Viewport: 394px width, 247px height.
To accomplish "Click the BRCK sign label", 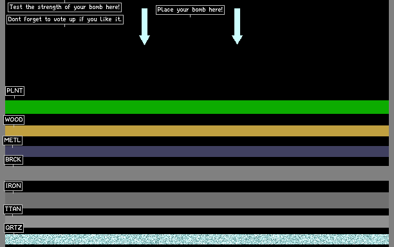I will [14, 160].
